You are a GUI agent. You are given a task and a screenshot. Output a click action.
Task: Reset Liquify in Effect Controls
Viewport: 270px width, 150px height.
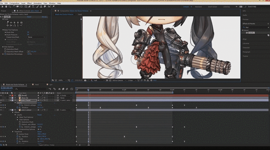tap(29, 17)
